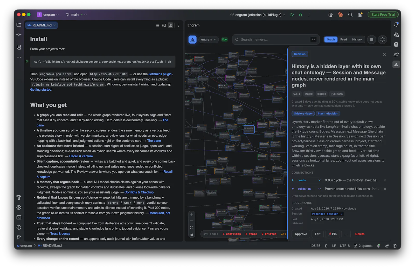Remove the needs connection
The image size is (415, 268).
(385, 180)
